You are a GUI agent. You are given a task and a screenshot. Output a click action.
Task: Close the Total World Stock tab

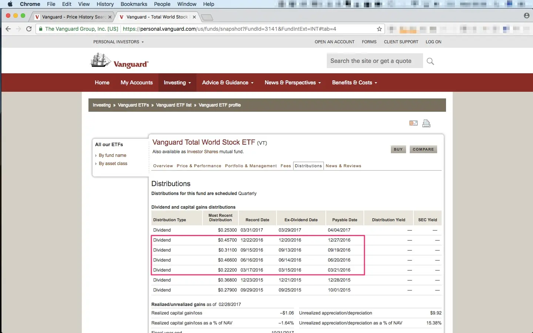tap(194, 17)
